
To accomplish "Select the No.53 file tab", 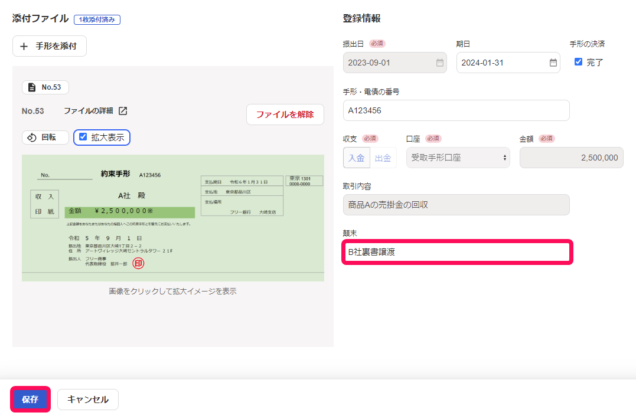I will pos(45,87).
